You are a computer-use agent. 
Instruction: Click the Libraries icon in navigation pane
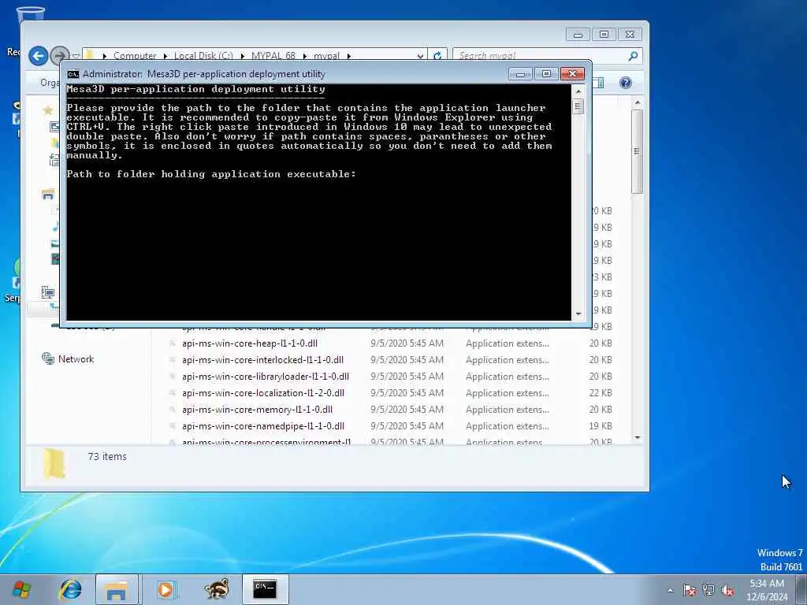pos(48,195)
